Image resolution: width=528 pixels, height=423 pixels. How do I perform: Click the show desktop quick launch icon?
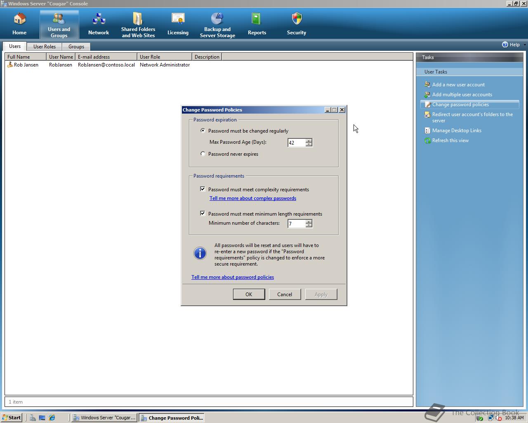click(x=42, y=418)
